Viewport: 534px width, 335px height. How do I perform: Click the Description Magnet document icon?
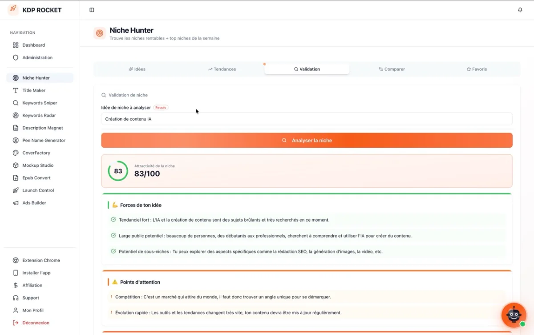[16, 128]
